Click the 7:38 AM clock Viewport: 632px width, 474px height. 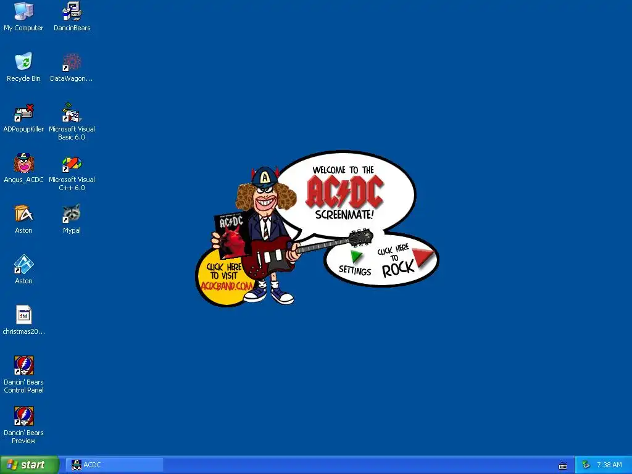coord(609,465)
